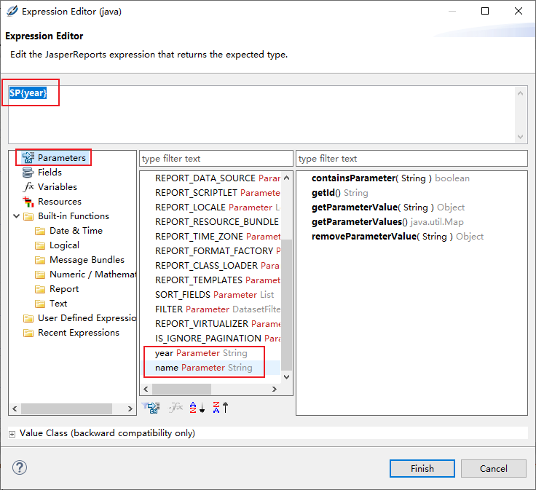Select the name String parameter
This screenshot has height=490, width=536.
204,368
